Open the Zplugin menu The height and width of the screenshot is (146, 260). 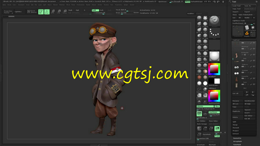click(x=126, y=5)
